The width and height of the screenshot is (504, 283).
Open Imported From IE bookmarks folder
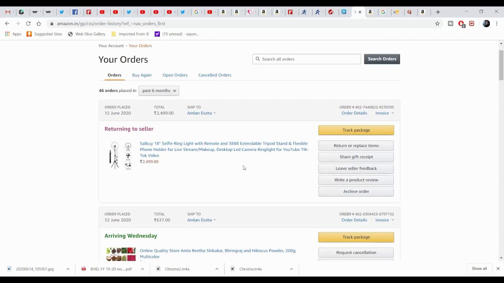click(130, 34)
